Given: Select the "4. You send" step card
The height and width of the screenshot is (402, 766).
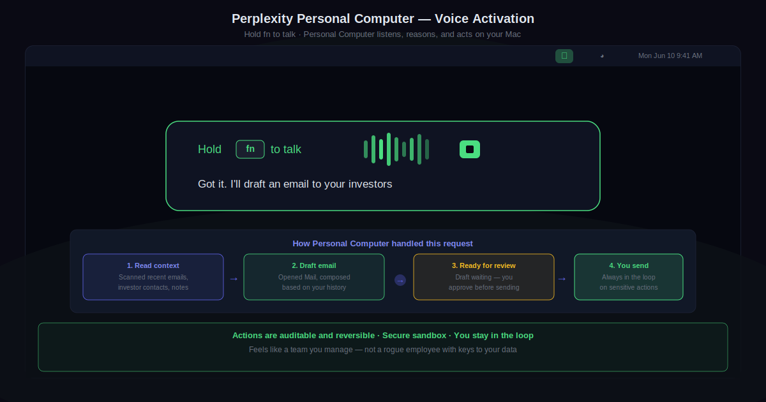Looking at the screenshot, I should 629,277.
